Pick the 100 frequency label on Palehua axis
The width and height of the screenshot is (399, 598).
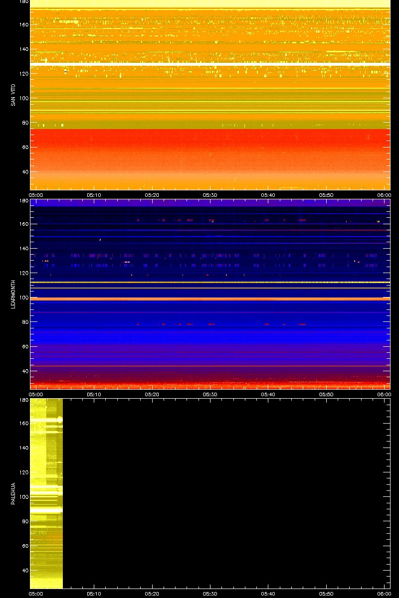tap(23, 497)
